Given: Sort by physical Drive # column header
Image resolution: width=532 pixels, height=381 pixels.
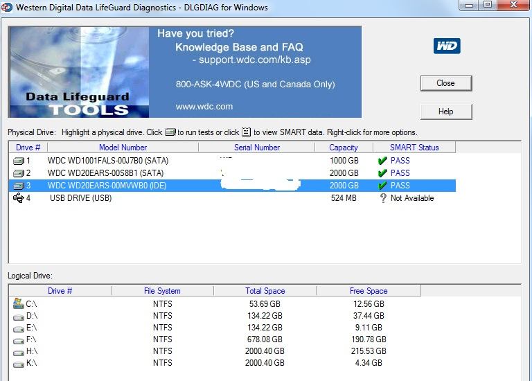Looking at the screenshot, I should [28, 148].
